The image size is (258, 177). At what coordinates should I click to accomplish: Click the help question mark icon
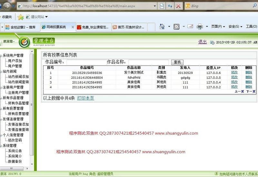pyautogui.click(x=216, y=173)
